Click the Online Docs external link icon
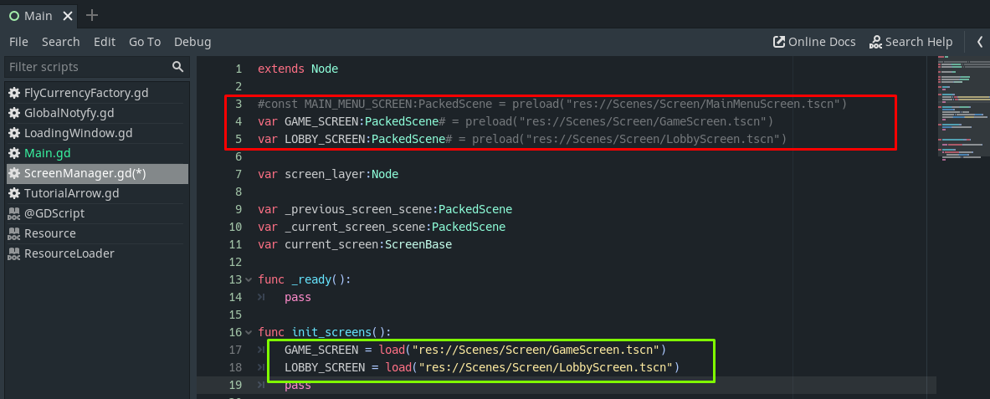This screenshot has height=399, width=990. pyautogui.click(x=779, y=42)
